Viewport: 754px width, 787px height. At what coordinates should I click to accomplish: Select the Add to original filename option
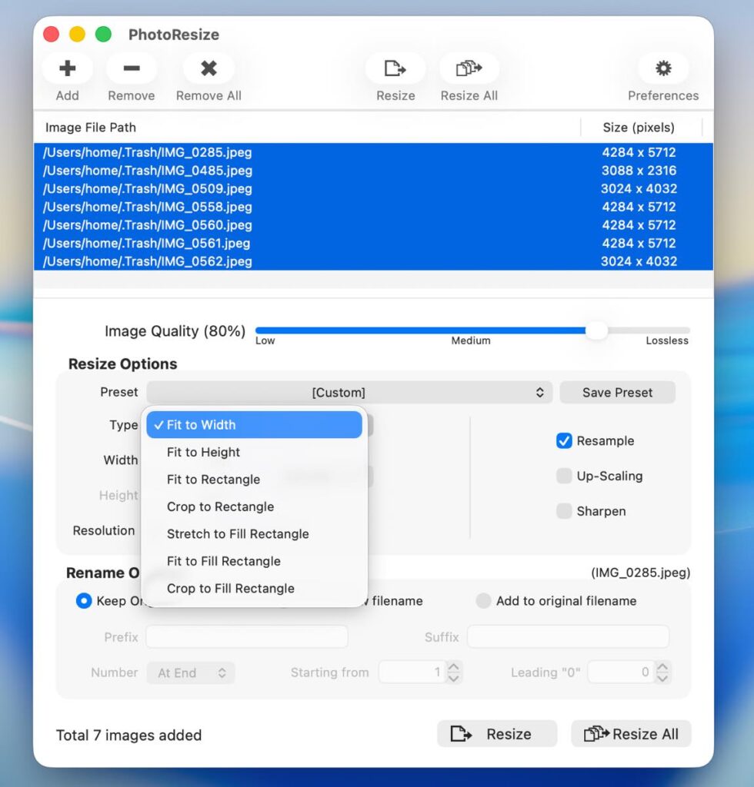coord(483,601)
